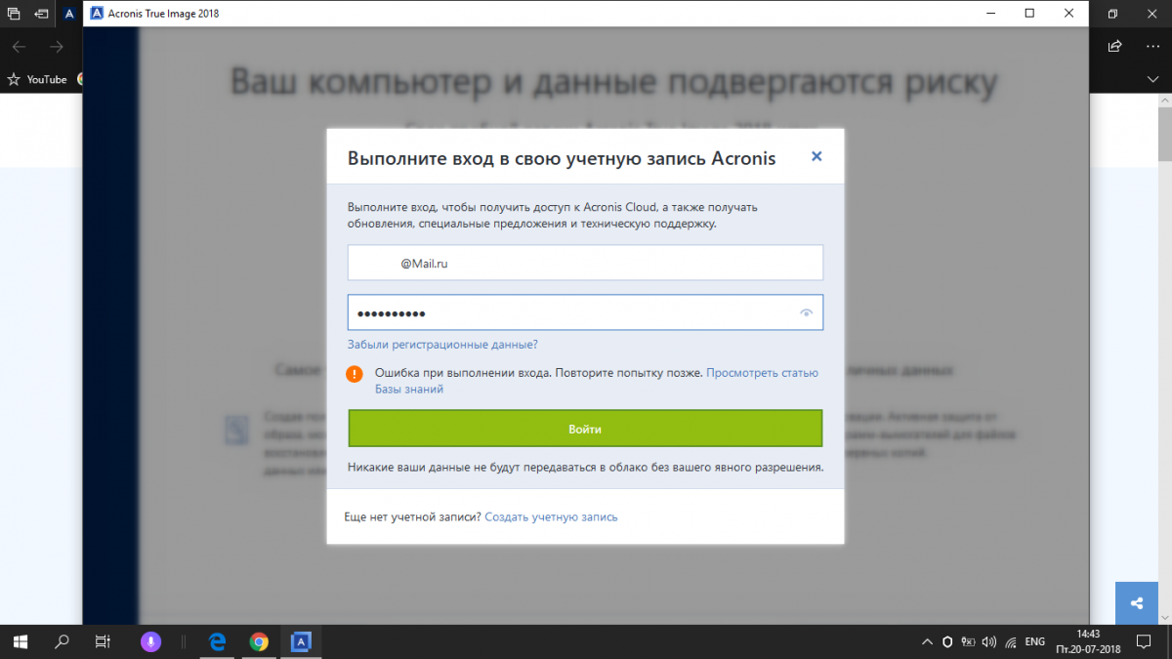Restore the Edge browser window
The height and width of the screenshot is (659, 1172).
(1112, 15)
